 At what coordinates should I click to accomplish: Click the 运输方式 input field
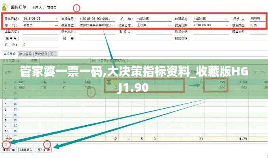click(41, 32)
